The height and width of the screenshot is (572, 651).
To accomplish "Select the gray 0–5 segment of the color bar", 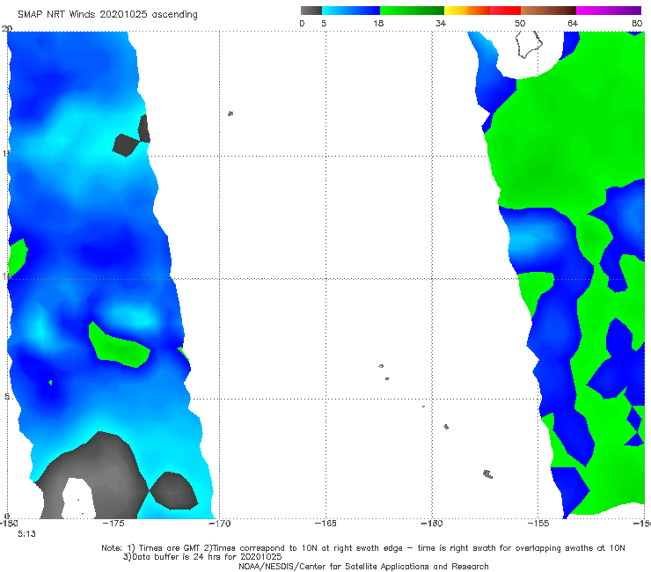I will click(x=311, y=11).
